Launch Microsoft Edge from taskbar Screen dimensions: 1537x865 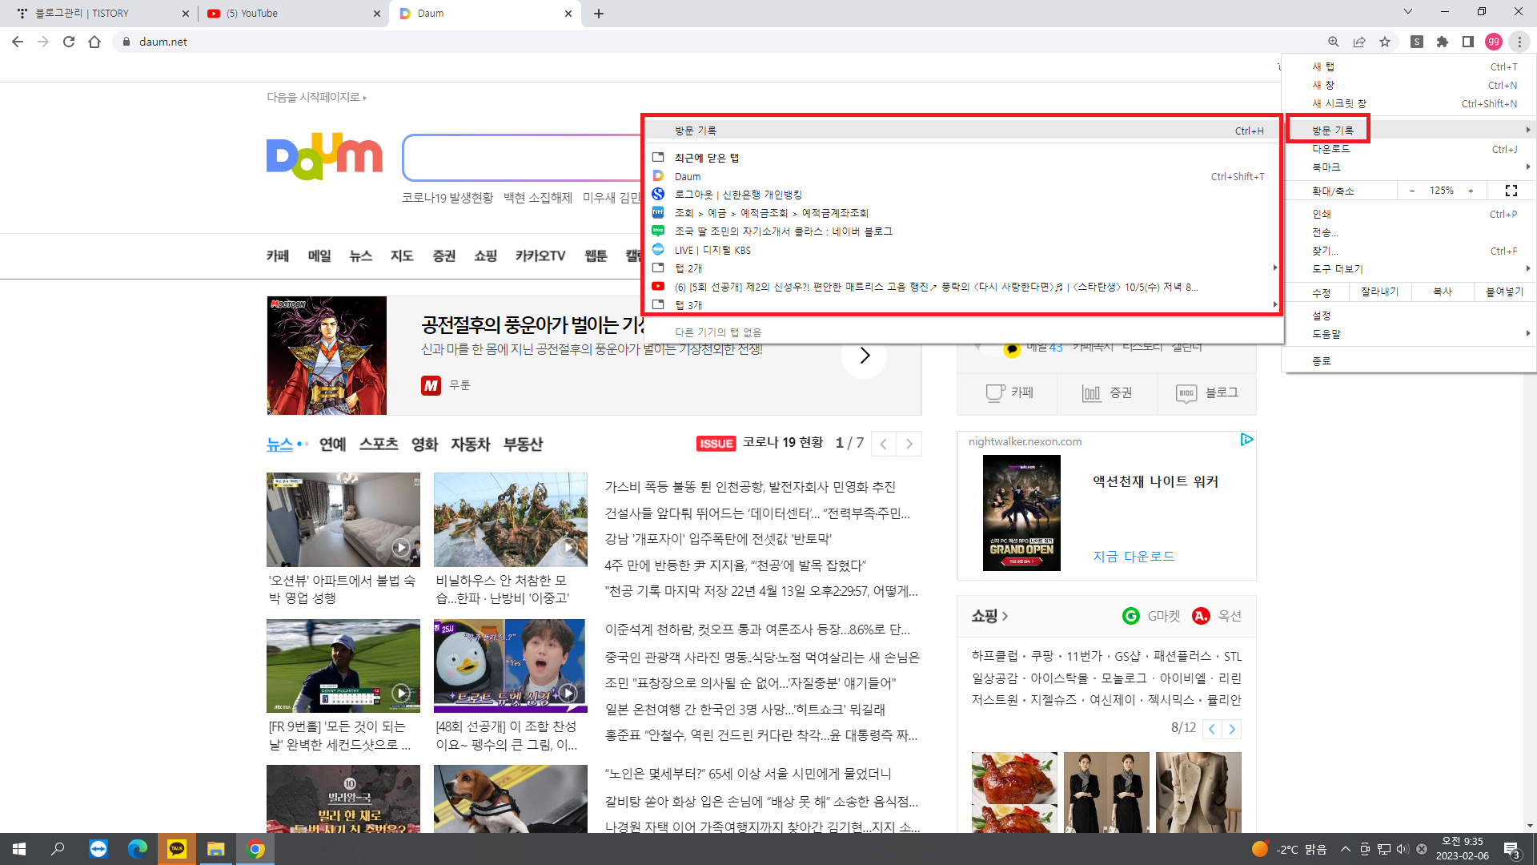(x=138, y=849)
